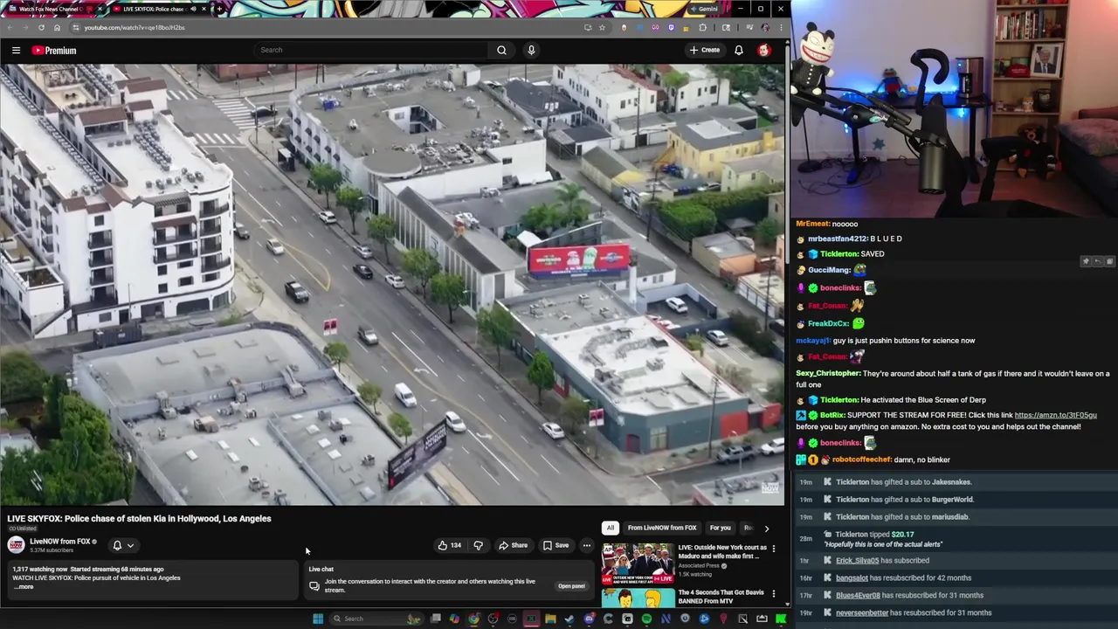Open more actions ellipsis under video
This screenshot has height=629, width=1118.
(587, 545)
